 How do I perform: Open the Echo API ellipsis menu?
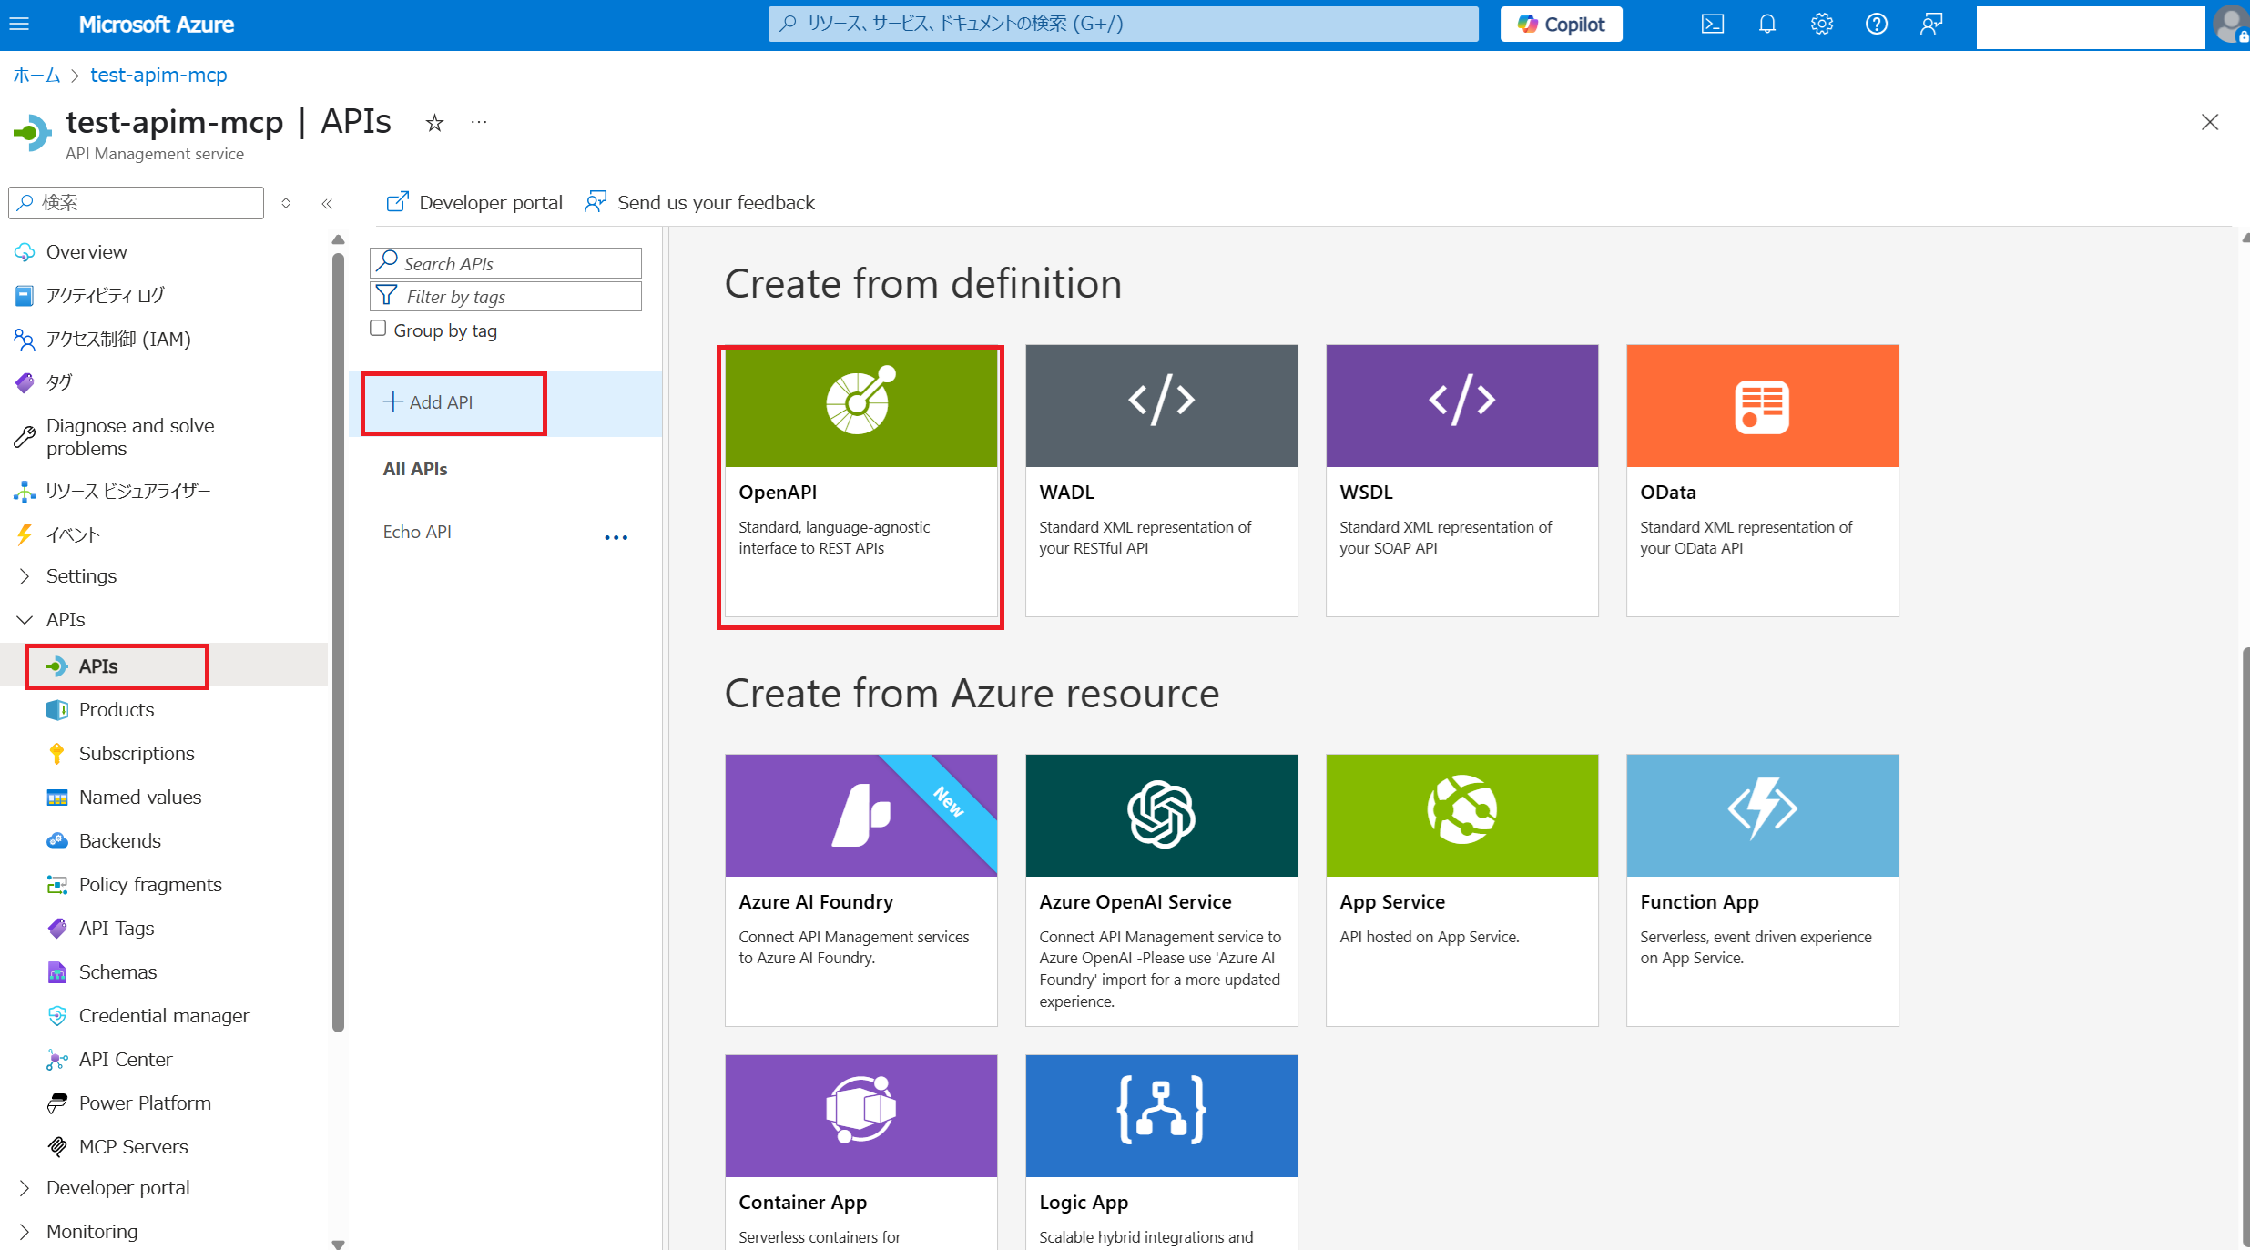coord(616,537)
